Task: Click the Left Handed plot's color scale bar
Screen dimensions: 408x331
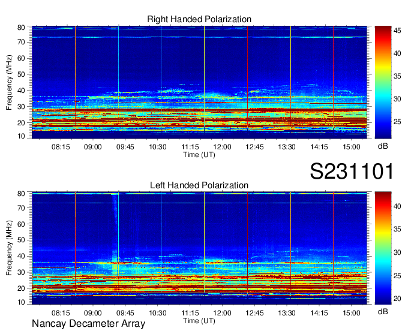Action: click(x=383, y=248)
